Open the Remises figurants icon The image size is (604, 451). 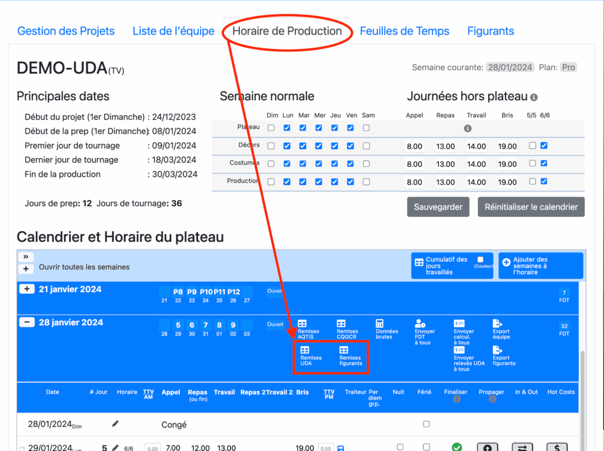pyautogui.click(x=344, y=350)
